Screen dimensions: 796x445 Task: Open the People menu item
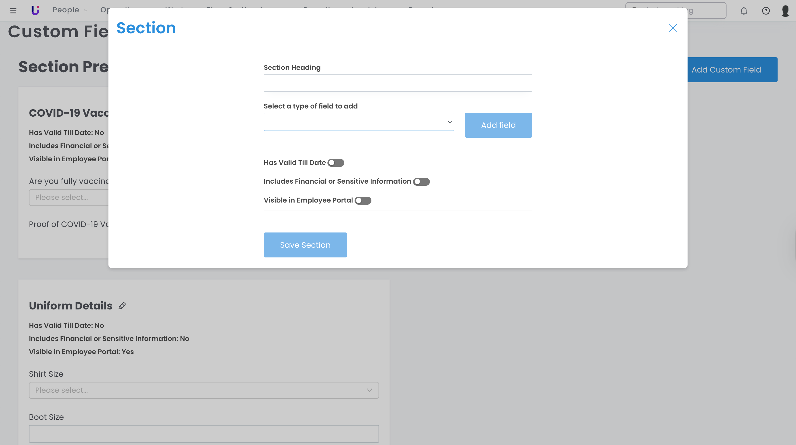(x=66, y=10)
